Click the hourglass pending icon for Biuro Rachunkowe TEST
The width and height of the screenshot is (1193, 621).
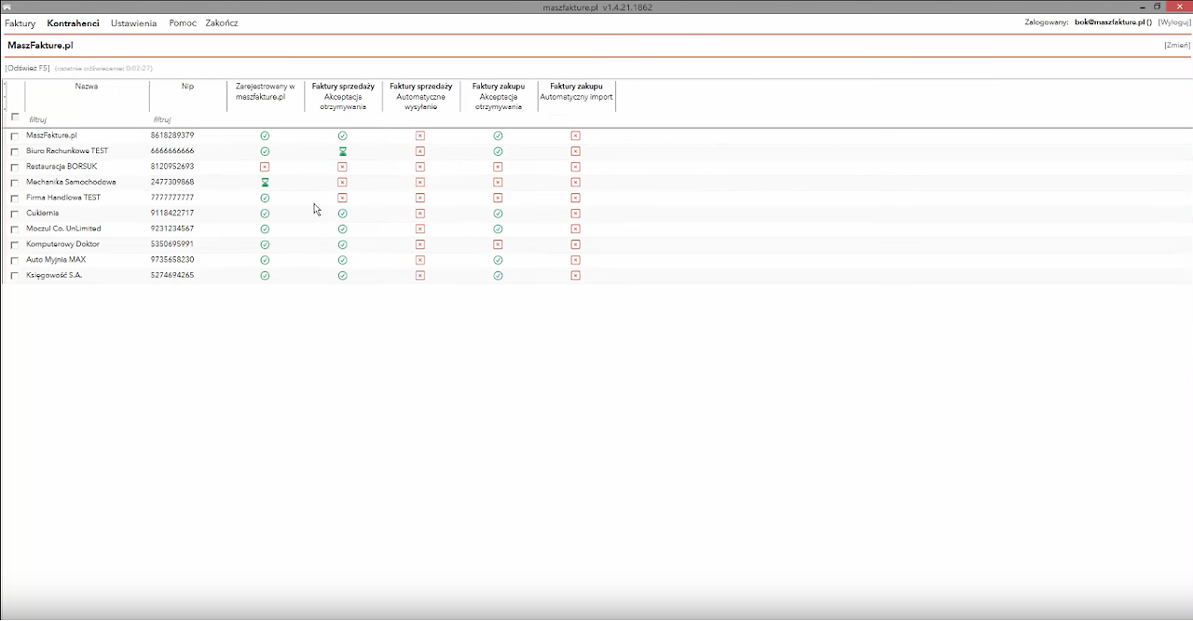pyautogui.click(x=343, y=151)
